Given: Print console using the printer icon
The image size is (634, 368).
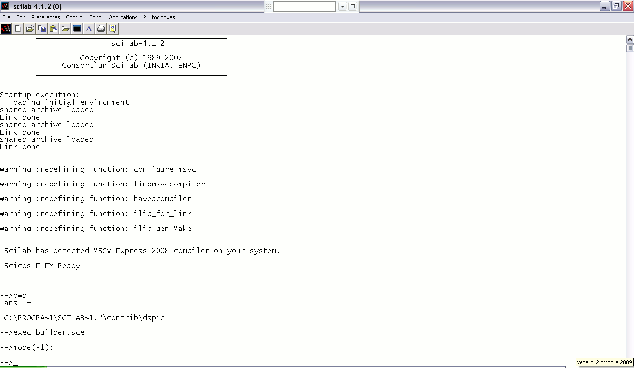Looking at the screenshot, I should 101,29.
